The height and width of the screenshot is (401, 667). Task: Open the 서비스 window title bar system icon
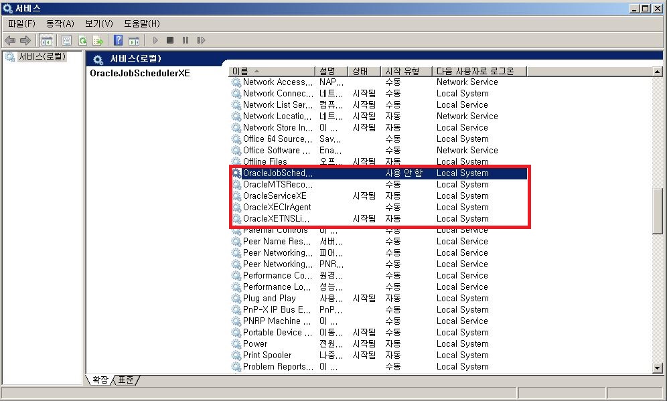7,8
